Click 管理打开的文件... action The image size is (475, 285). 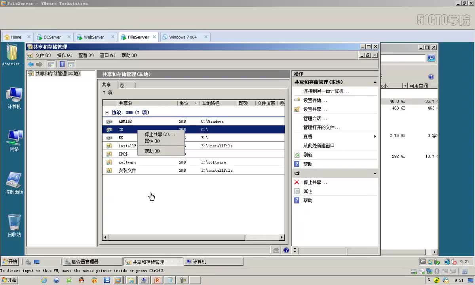click(322, 127)
